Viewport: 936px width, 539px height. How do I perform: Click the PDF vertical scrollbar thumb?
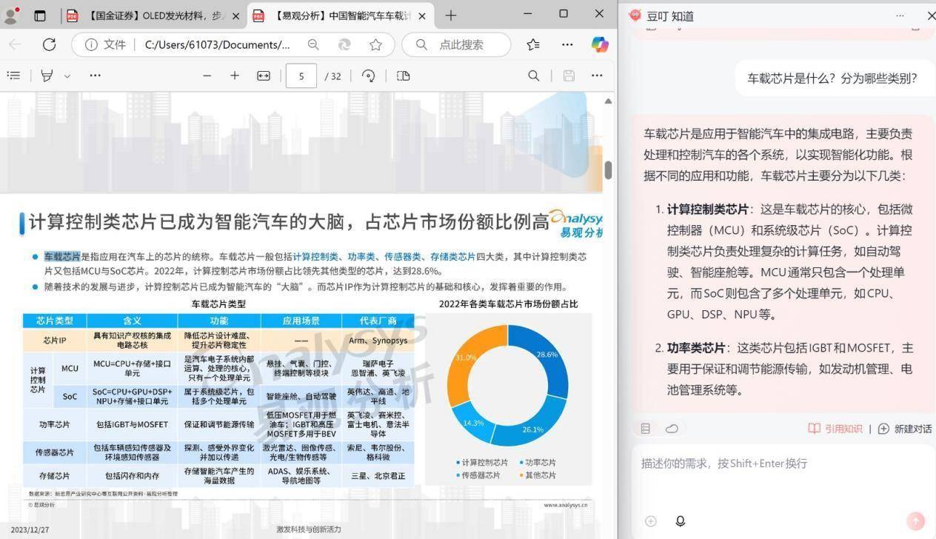[x=608, y=170]
